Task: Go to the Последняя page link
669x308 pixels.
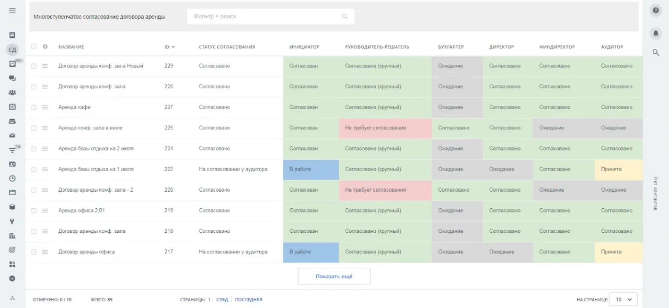Action: [248, 300]
